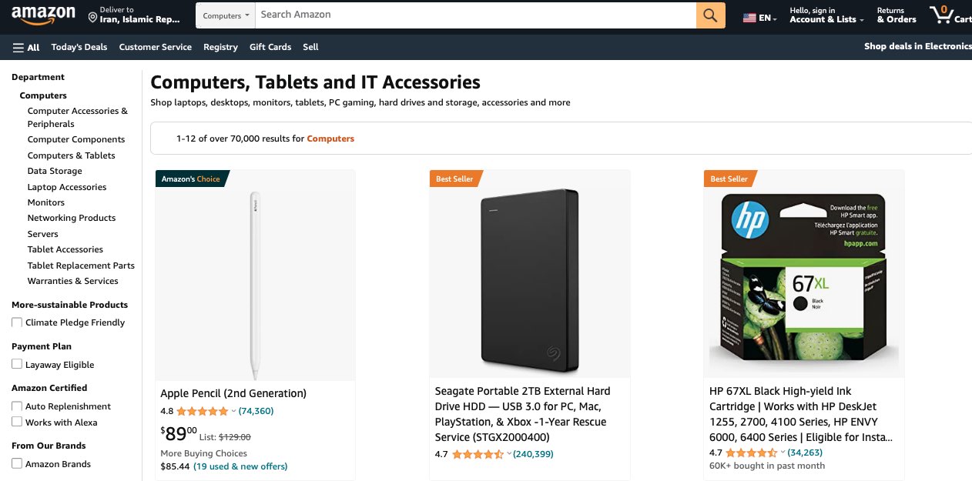Open the Data Storage department link
The image size is (972, 481).
pyautogui.click(x=55, y=171)
